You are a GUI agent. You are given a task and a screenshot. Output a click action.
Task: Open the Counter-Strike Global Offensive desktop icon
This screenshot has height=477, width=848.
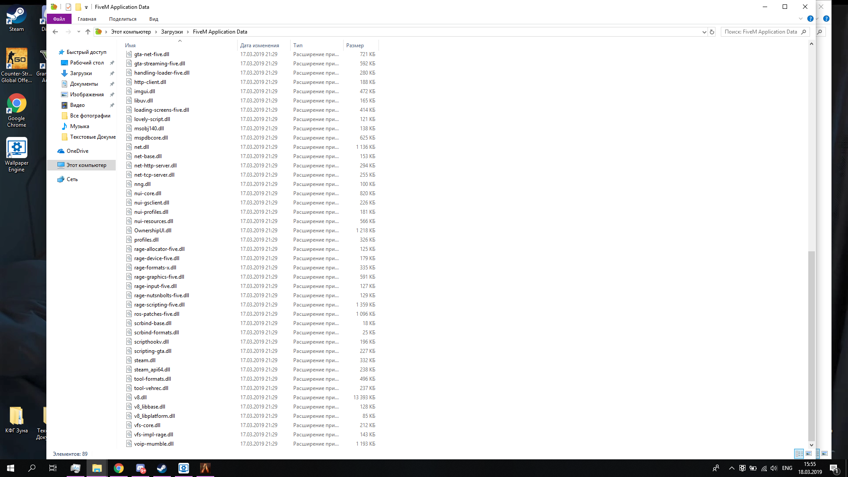click(x=16, y=65)
